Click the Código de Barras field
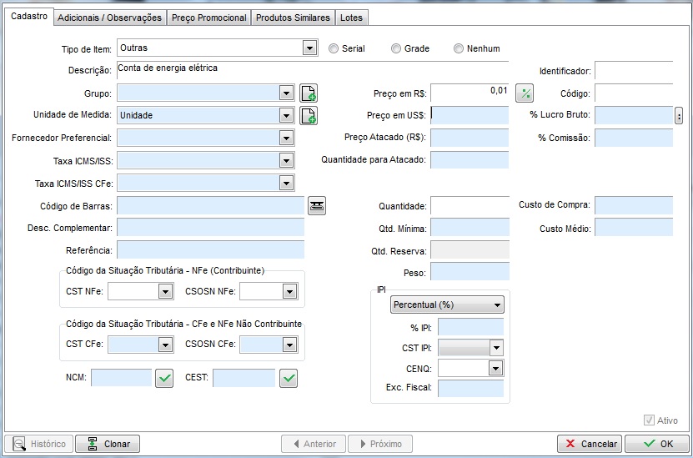Viewport: 693px width, 458px height. coord(211,205)
